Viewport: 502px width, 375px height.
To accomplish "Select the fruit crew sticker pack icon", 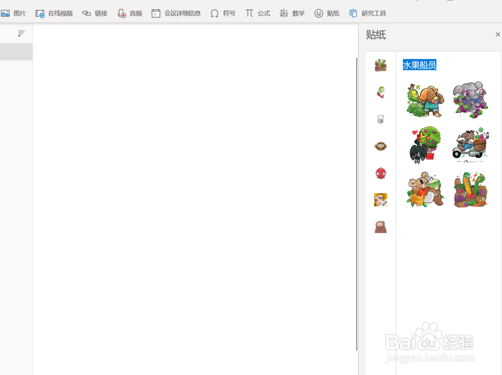I will (x=381, y=65).
